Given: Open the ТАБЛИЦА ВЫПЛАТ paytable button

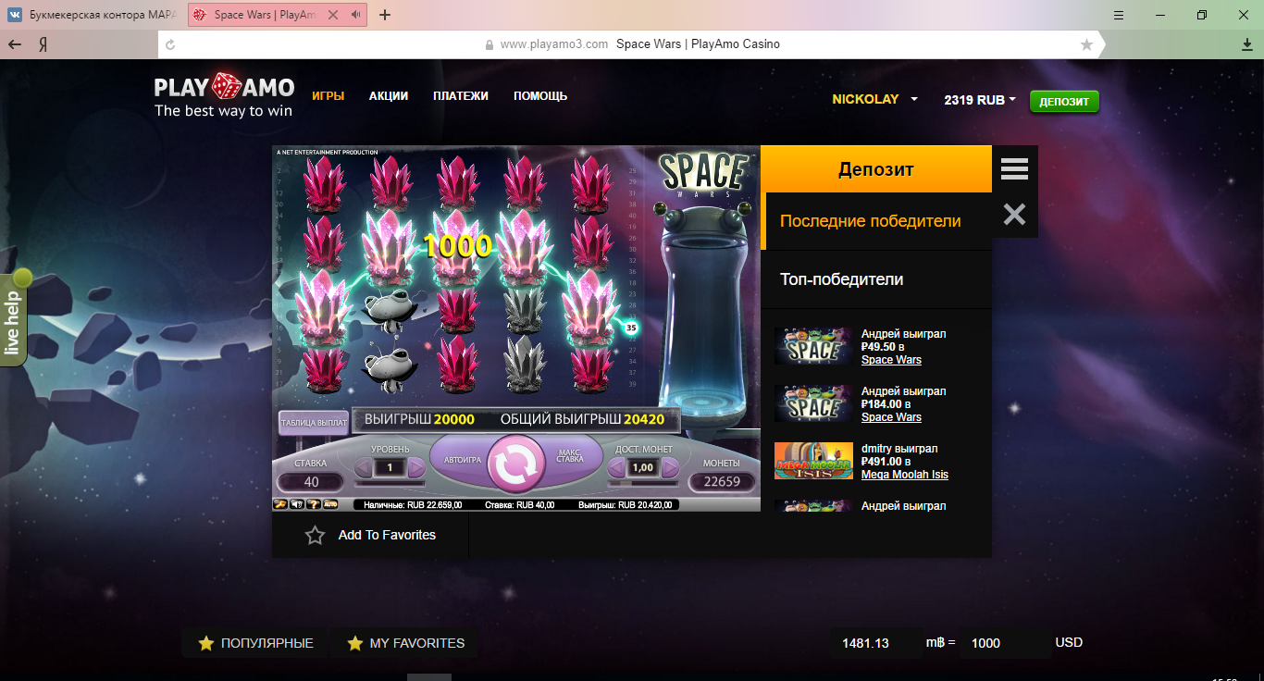Looking at the screenshot, I should 314,423.
